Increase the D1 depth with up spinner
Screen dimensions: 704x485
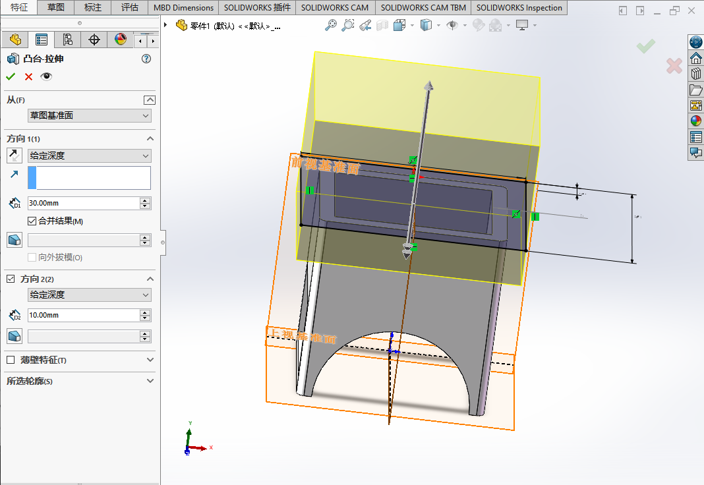click(x=146, y=200)
